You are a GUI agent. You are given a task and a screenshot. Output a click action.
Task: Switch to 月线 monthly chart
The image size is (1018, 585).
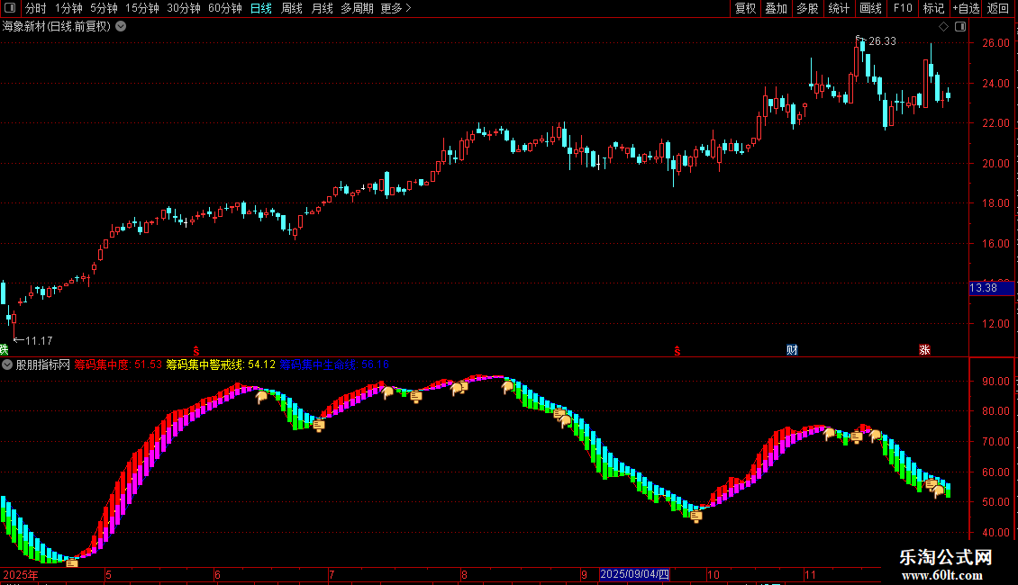click(x=322, y=8)
